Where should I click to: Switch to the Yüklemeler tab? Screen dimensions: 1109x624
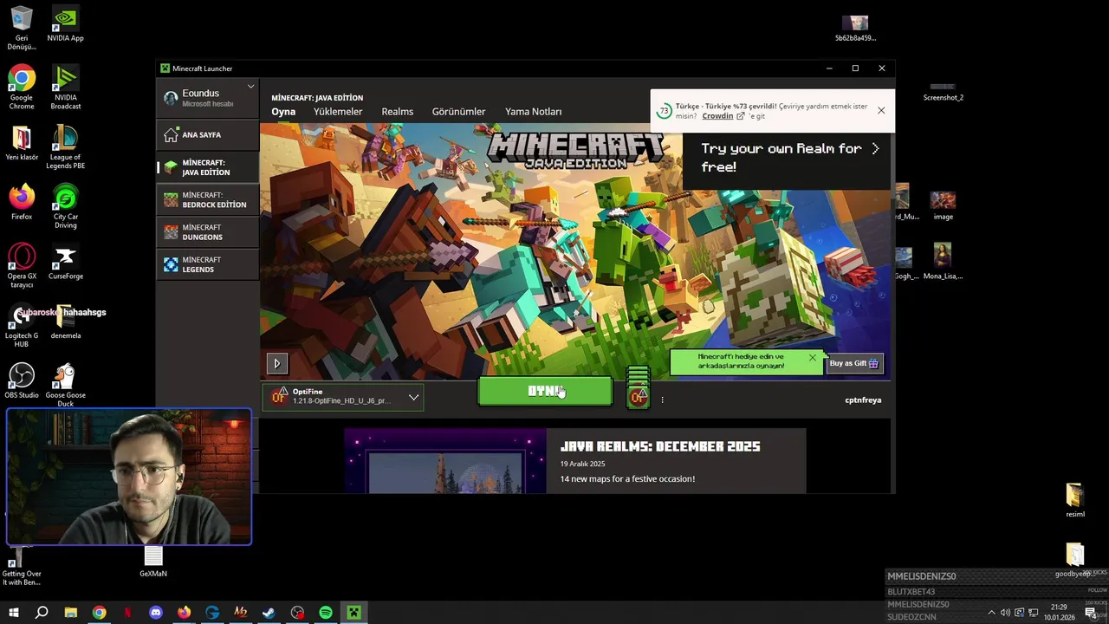point(338,112)
